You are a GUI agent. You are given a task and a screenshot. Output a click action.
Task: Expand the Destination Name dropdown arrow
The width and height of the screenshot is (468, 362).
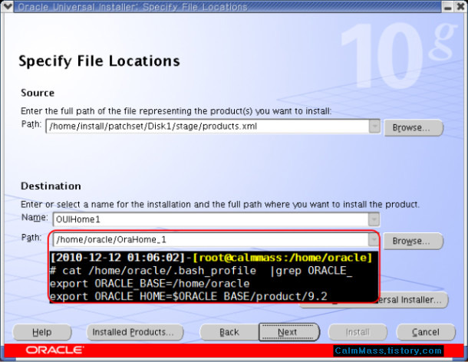[374, 219]
